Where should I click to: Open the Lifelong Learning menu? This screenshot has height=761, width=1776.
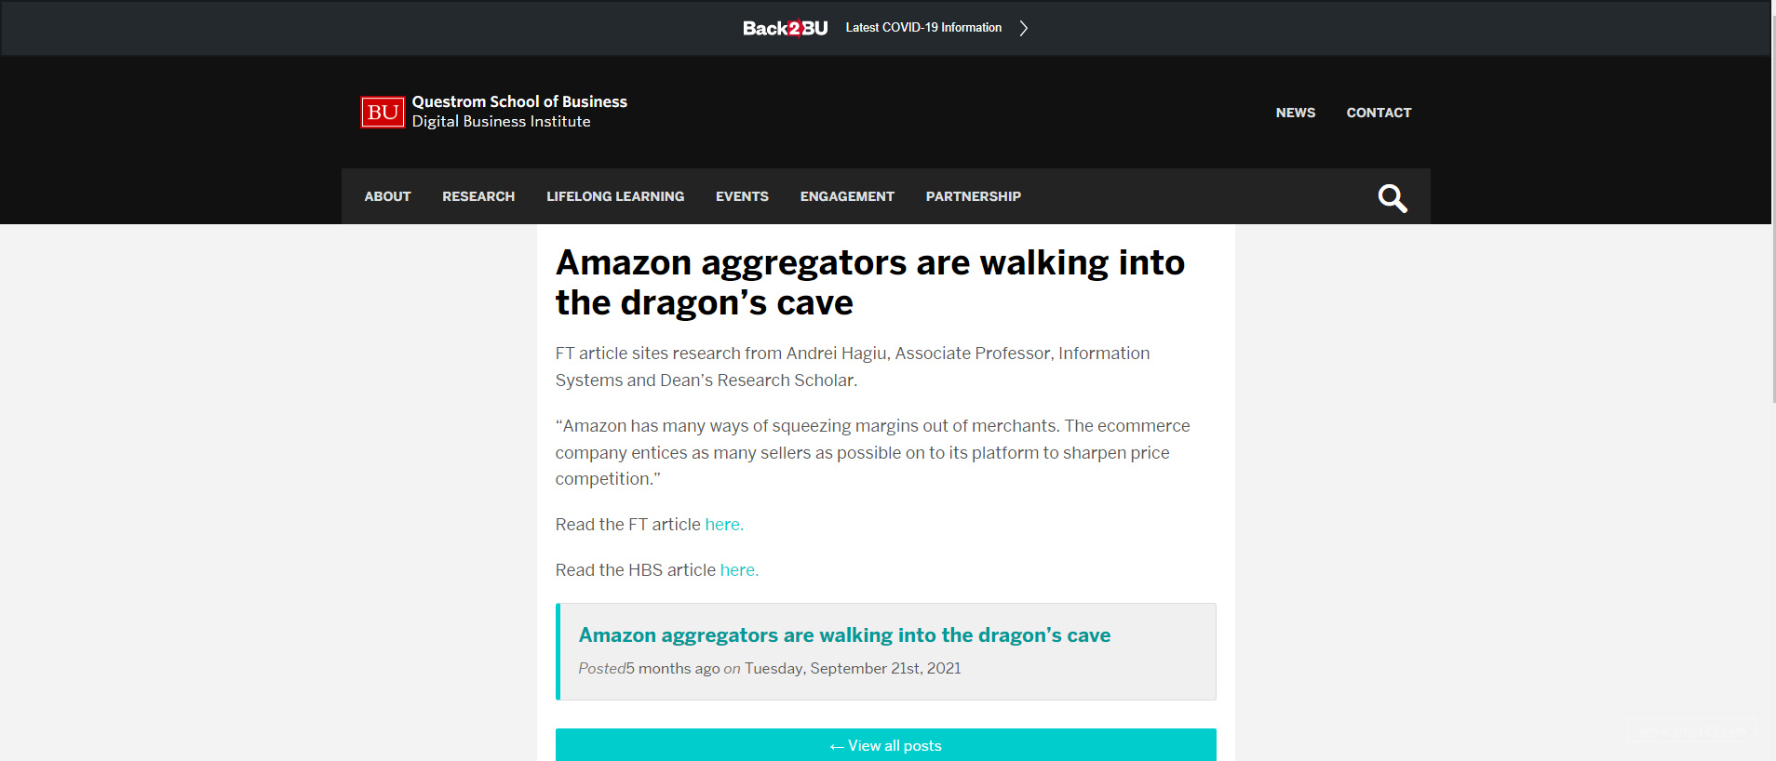(615, 196)
